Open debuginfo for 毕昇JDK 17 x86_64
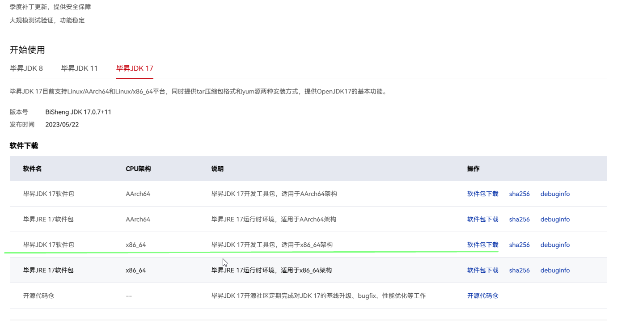Viewport: 617px width, 321px height. click(x=555, y=245)
